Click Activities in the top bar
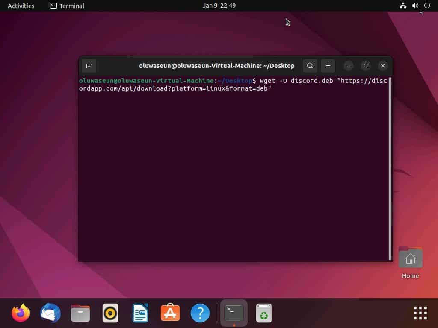The width and height of the screenshot is (438, 328). [x=21, y=6]
